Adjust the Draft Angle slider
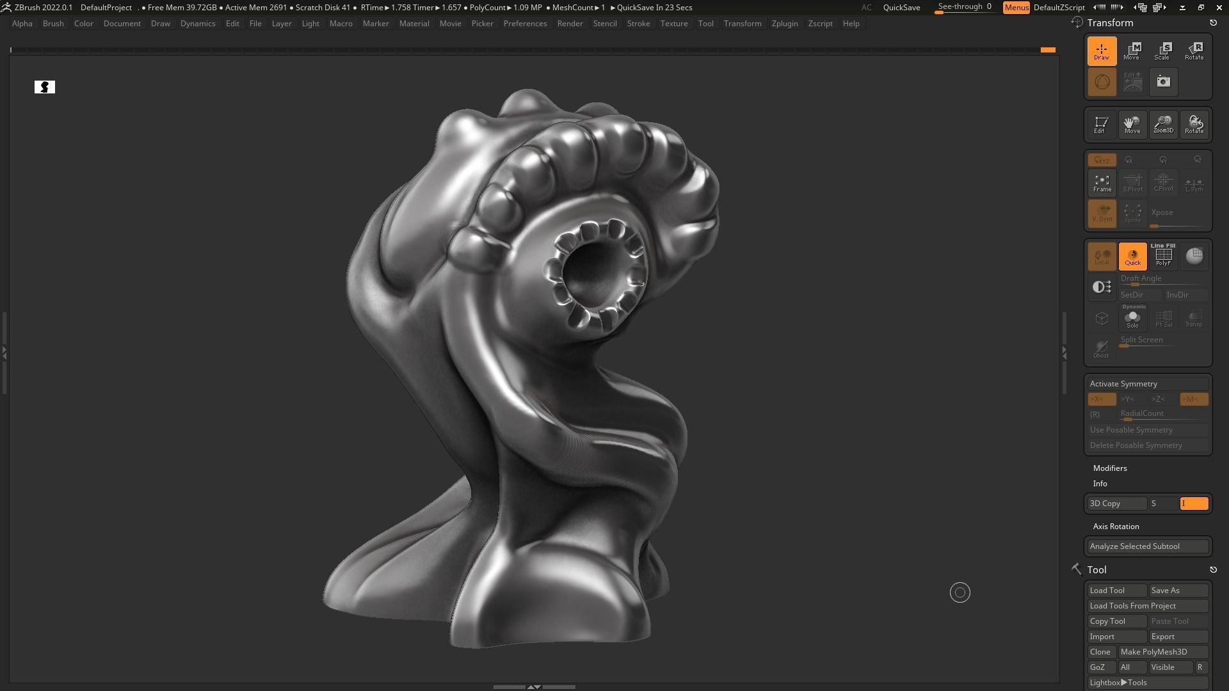 click(x=1163, y=280)
